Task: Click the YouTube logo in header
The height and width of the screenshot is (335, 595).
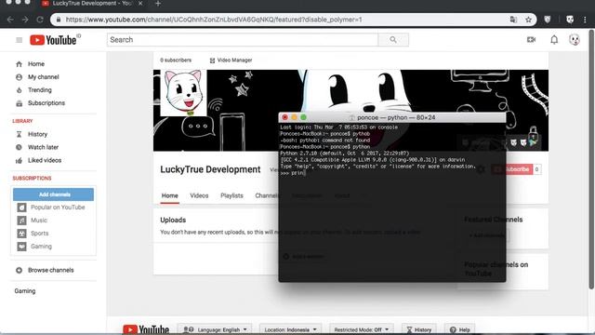Action: click(53, 40)
